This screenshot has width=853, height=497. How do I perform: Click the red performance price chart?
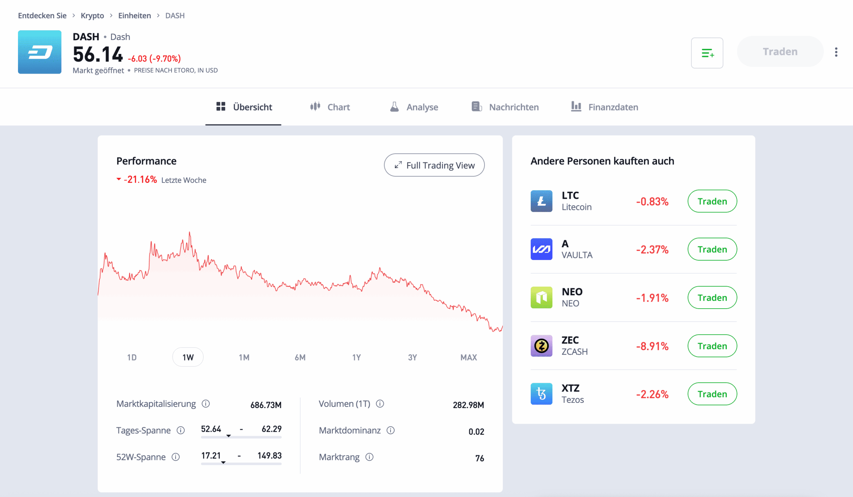point(300,282)
